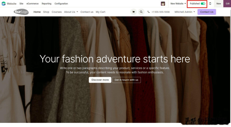
Task: Click the purple Contact Us button
Action: pos(207,12)
